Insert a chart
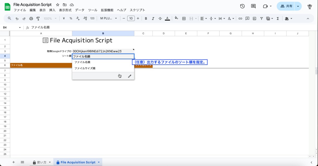The image size is (318, 166). click(254, 19)
